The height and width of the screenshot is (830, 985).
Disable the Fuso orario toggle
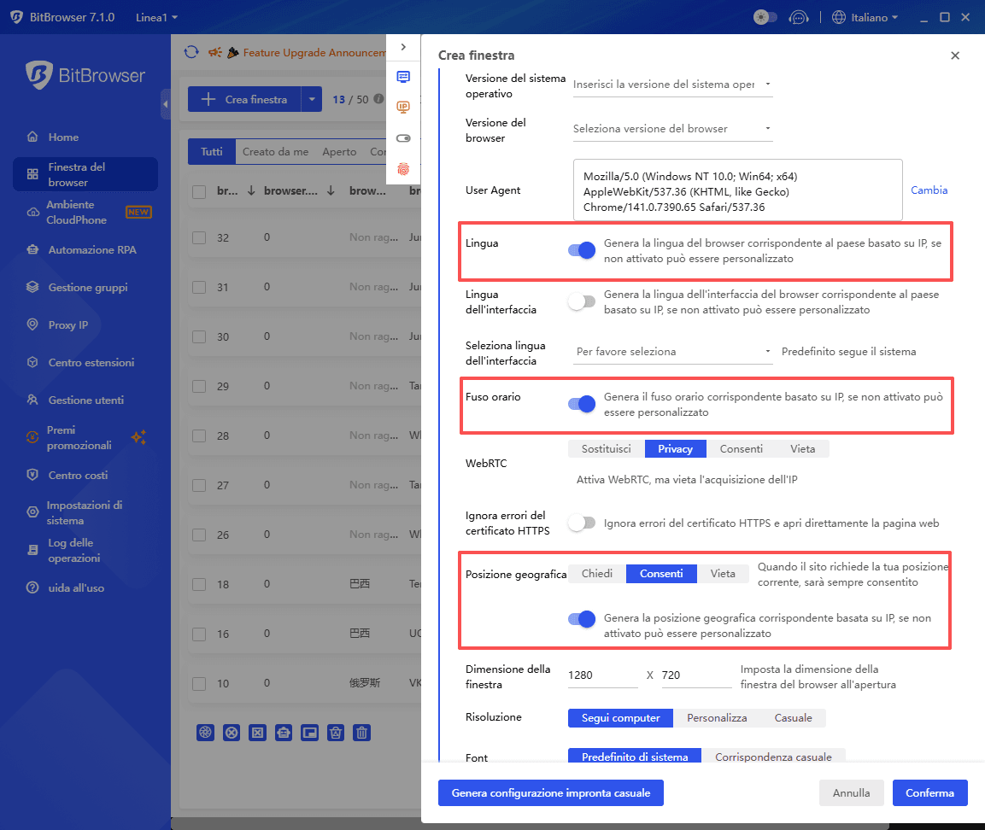tap(581, 404)
